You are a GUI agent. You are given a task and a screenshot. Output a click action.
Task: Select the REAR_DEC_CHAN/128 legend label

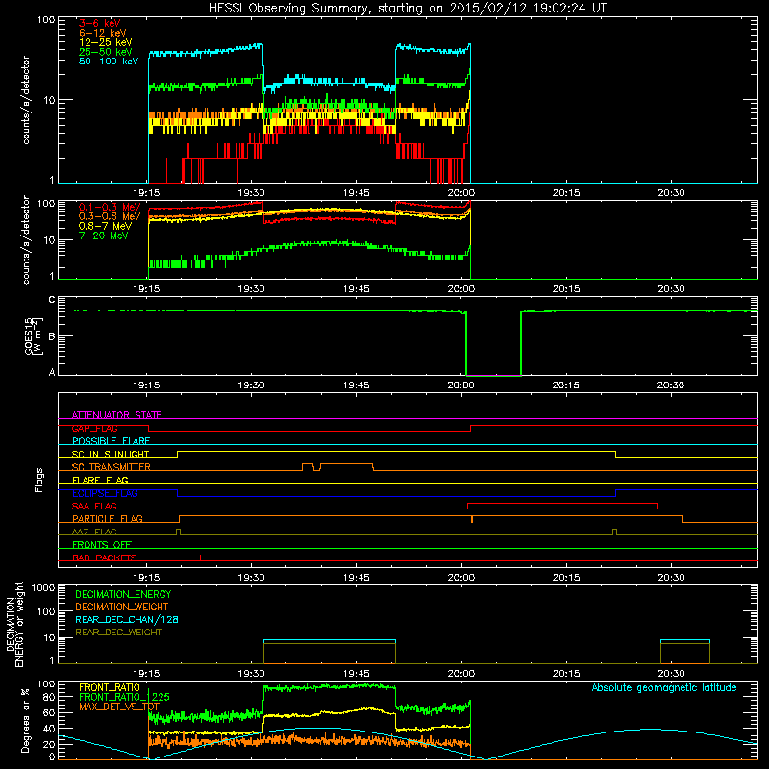127,619
